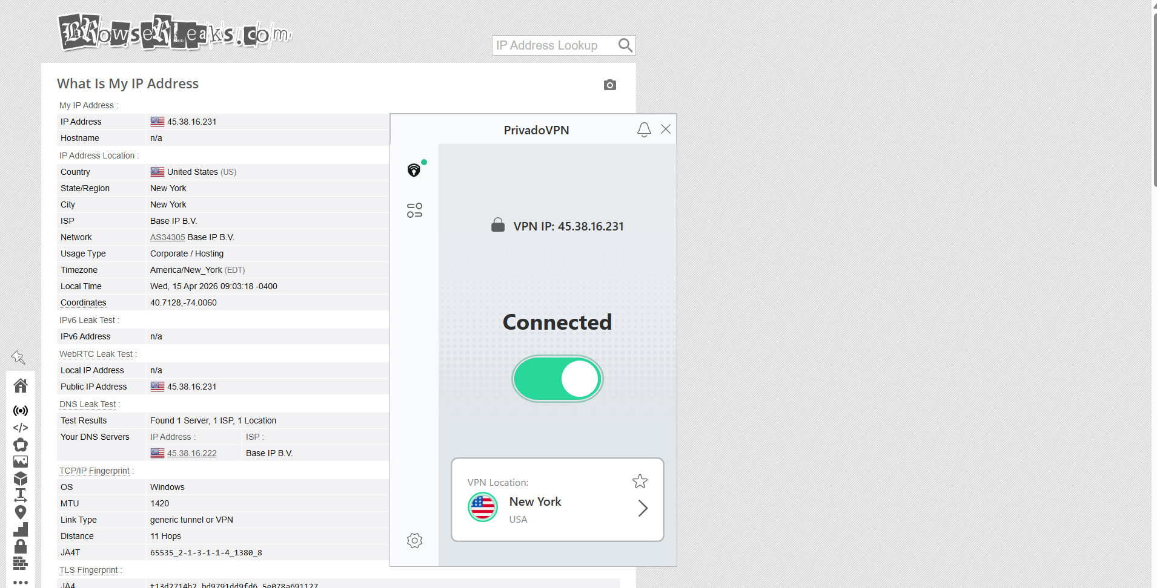Open the IP address broadcast icon

click(21, 411)
